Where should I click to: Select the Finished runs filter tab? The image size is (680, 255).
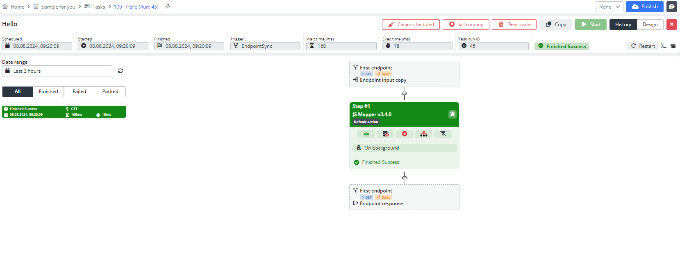48,92
